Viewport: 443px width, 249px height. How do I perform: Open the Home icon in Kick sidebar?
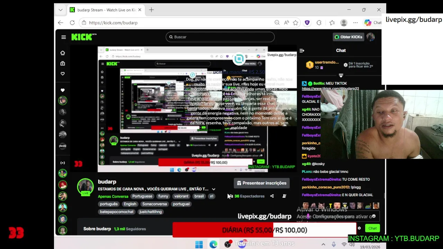pos(63,53)
